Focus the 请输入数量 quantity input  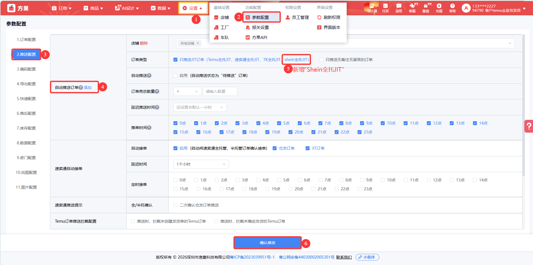[x=220, y=91]
